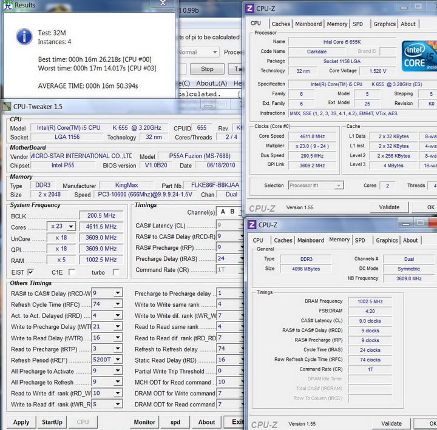Open the tRCD-W value dropdown
Image resolution: width=437 pixels, height=430 pixels.
point(118,293)
